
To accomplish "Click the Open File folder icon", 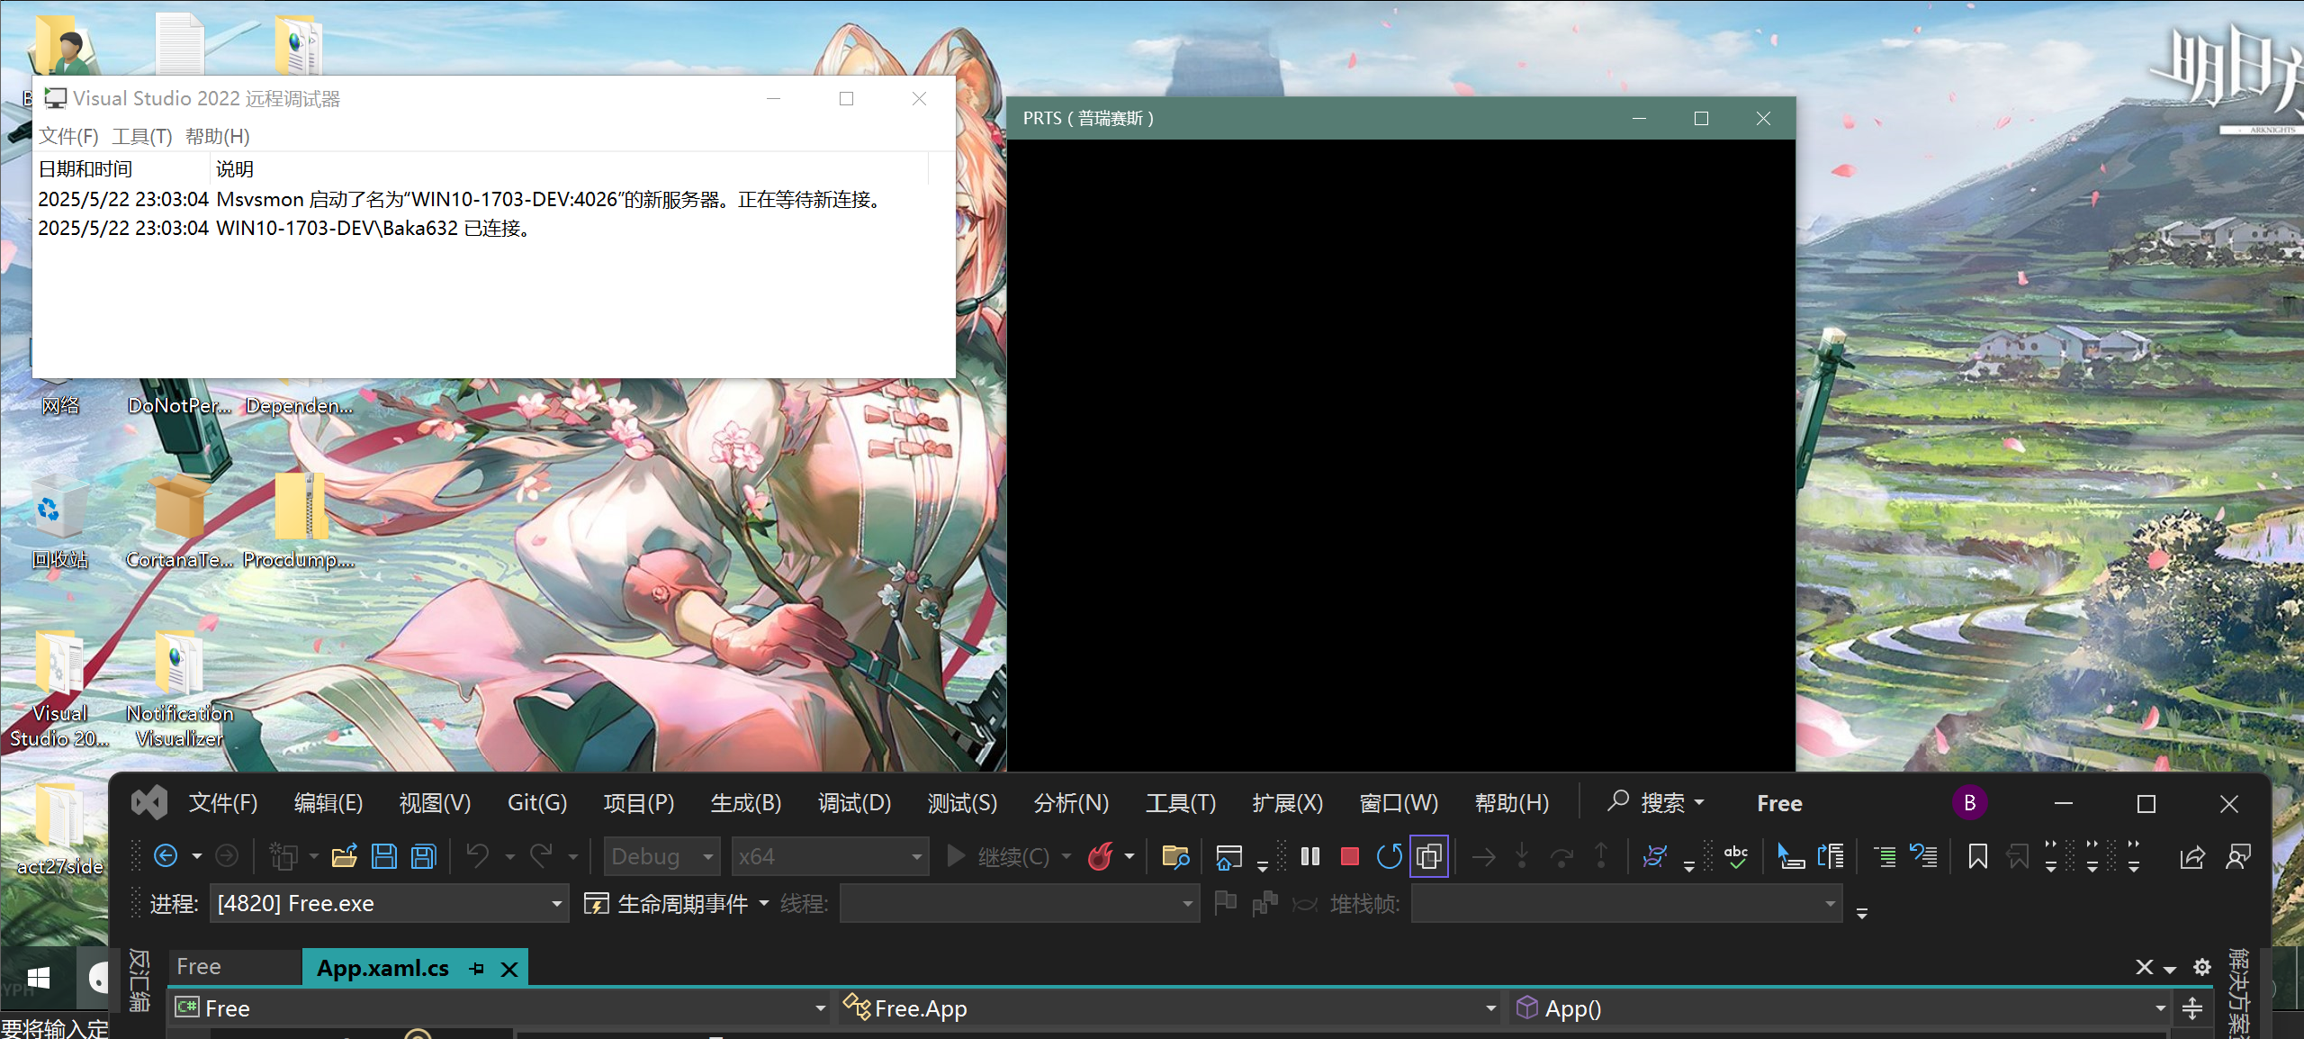I will 344,856.
